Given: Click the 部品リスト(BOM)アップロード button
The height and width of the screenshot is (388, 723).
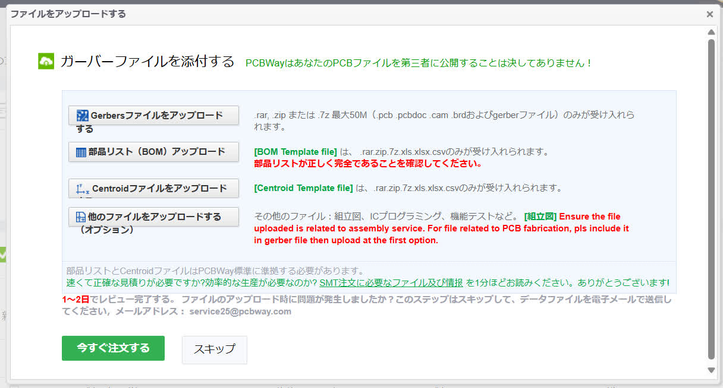Looking at the screenshot, I should 153,152.
